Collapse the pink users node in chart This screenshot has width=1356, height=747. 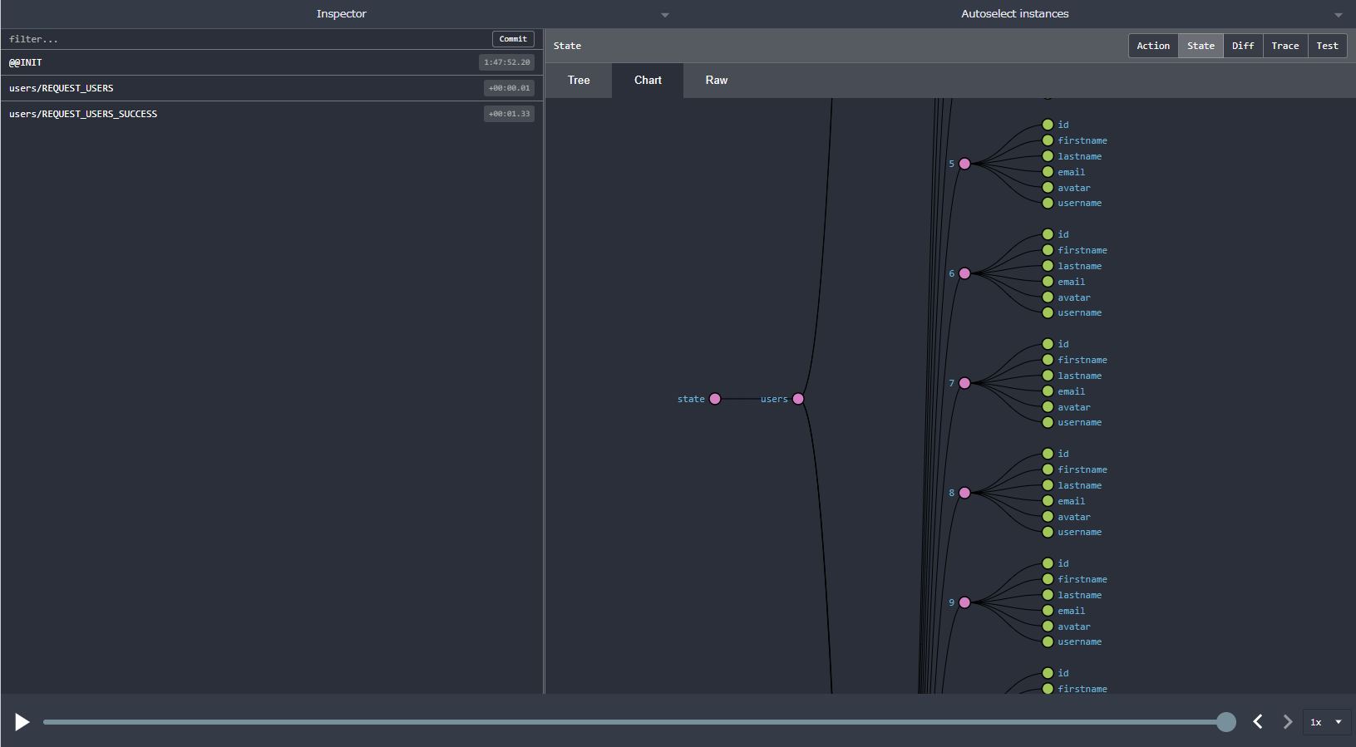pos(798,399)
